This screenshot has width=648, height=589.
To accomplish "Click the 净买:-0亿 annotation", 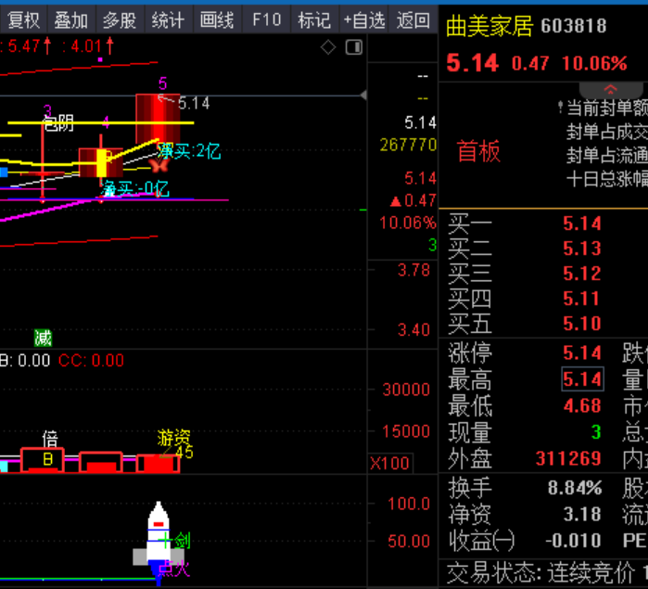I will (x=135, y=189).
